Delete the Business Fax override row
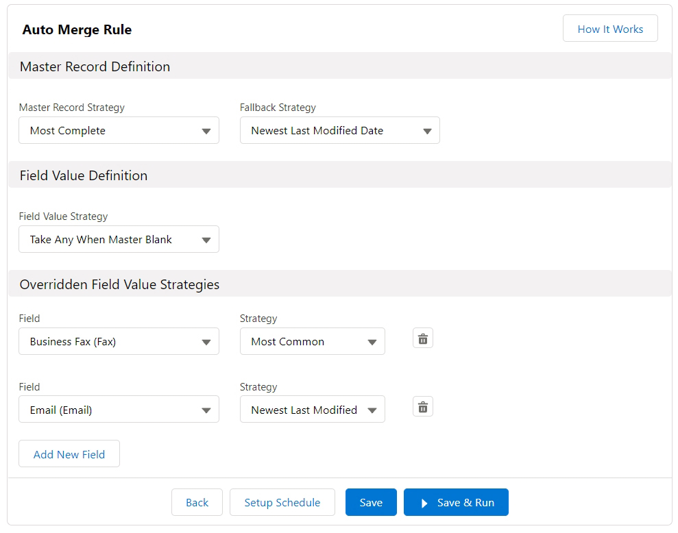 coord(423,338)
